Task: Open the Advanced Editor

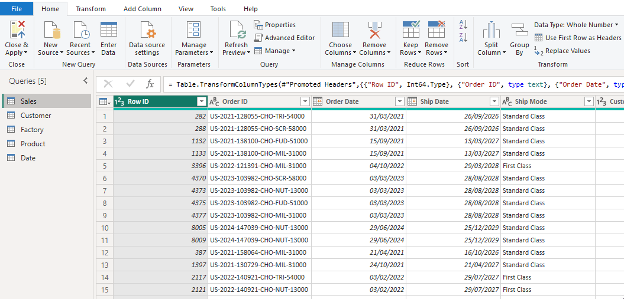Action: point(284,38)
